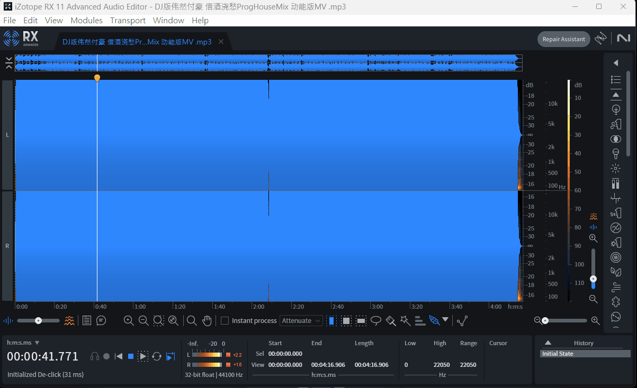Open the Markers and Regions list icon
The height and width of the screenshot is (388, 637).
[87, 320]
